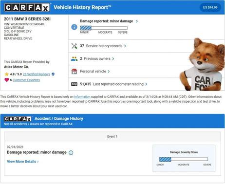This screenshot has height=184, width=225.
Task: Click the Car Fox mascot image
Action: [203, 65]
